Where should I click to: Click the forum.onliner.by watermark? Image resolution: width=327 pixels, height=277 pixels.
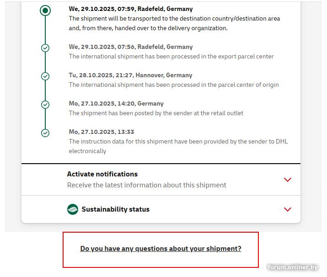(x=293, y=267)
